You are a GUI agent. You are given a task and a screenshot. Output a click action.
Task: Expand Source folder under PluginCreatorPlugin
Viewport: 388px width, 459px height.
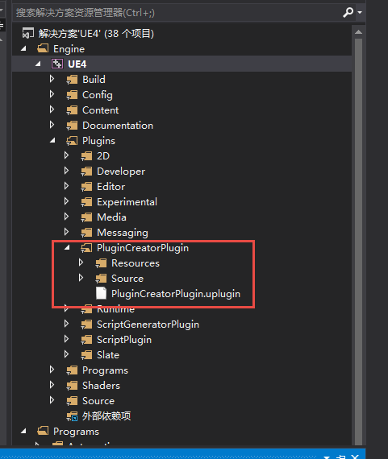tap(81, 278)
